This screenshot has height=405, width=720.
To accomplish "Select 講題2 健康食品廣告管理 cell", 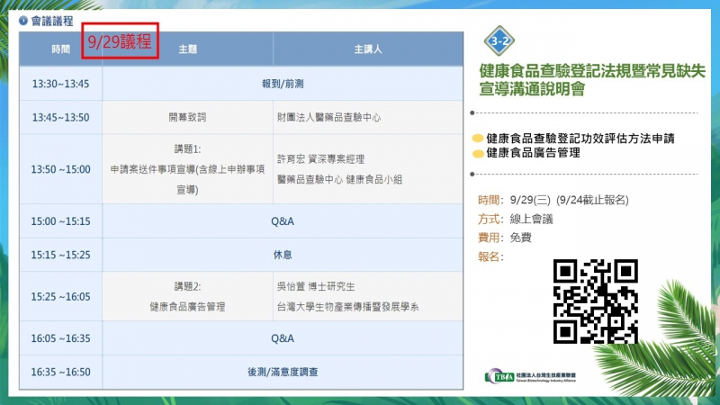I will pos(187,297).
